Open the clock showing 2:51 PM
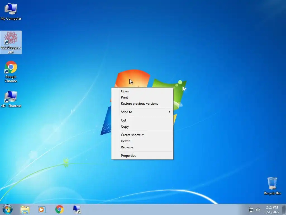The height and width of the screenshot is (215, 286). click(x=272, y=210)
